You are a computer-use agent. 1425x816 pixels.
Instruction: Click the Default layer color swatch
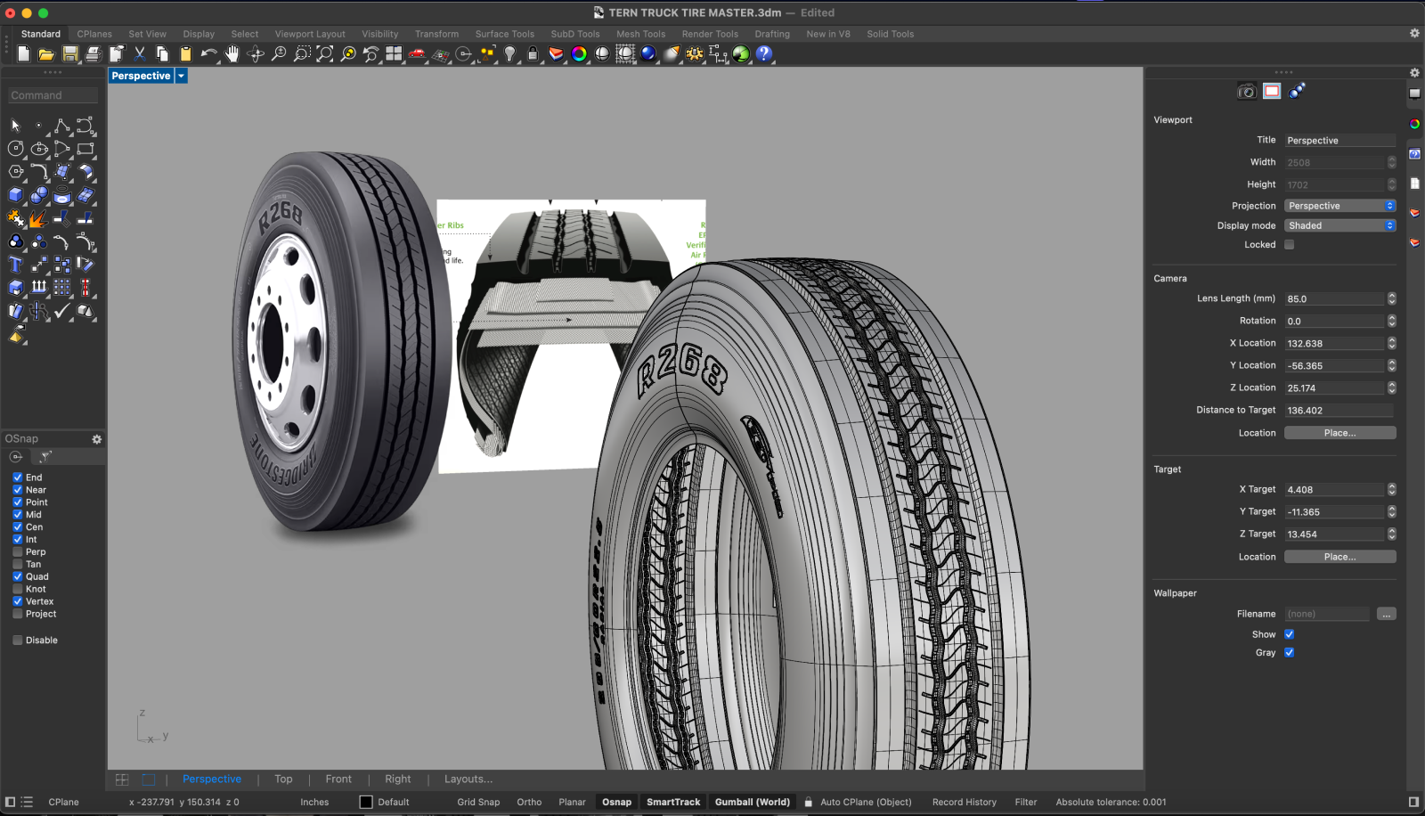[366, 803]
